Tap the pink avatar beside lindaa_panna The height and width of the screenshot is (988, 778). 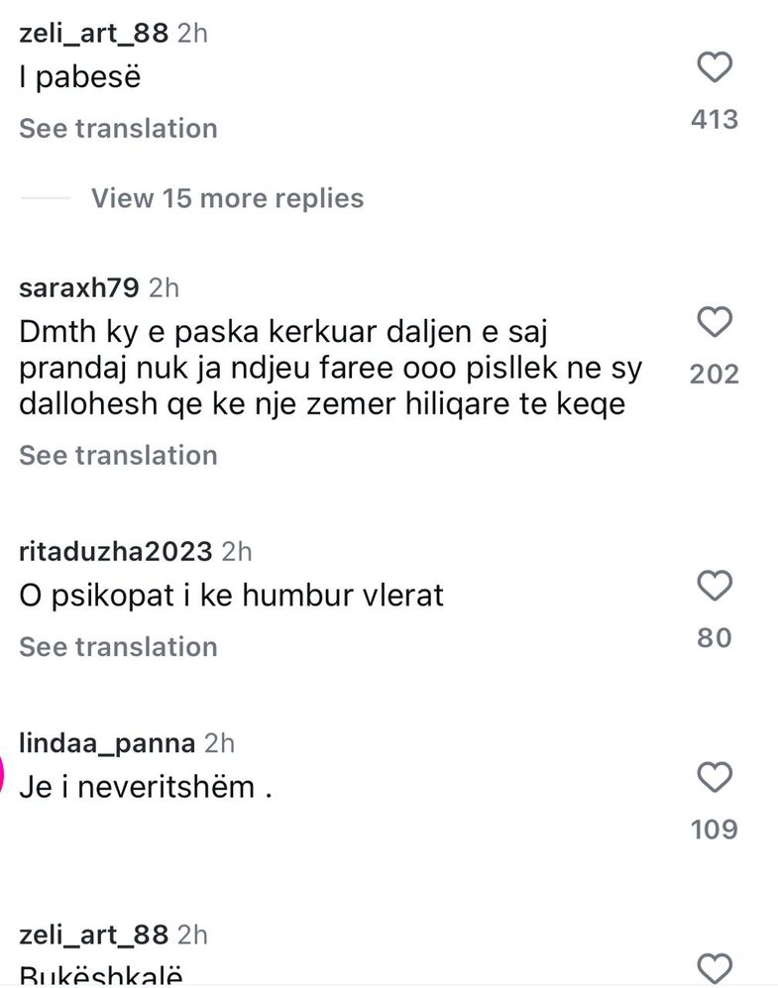tap(4, 774)
